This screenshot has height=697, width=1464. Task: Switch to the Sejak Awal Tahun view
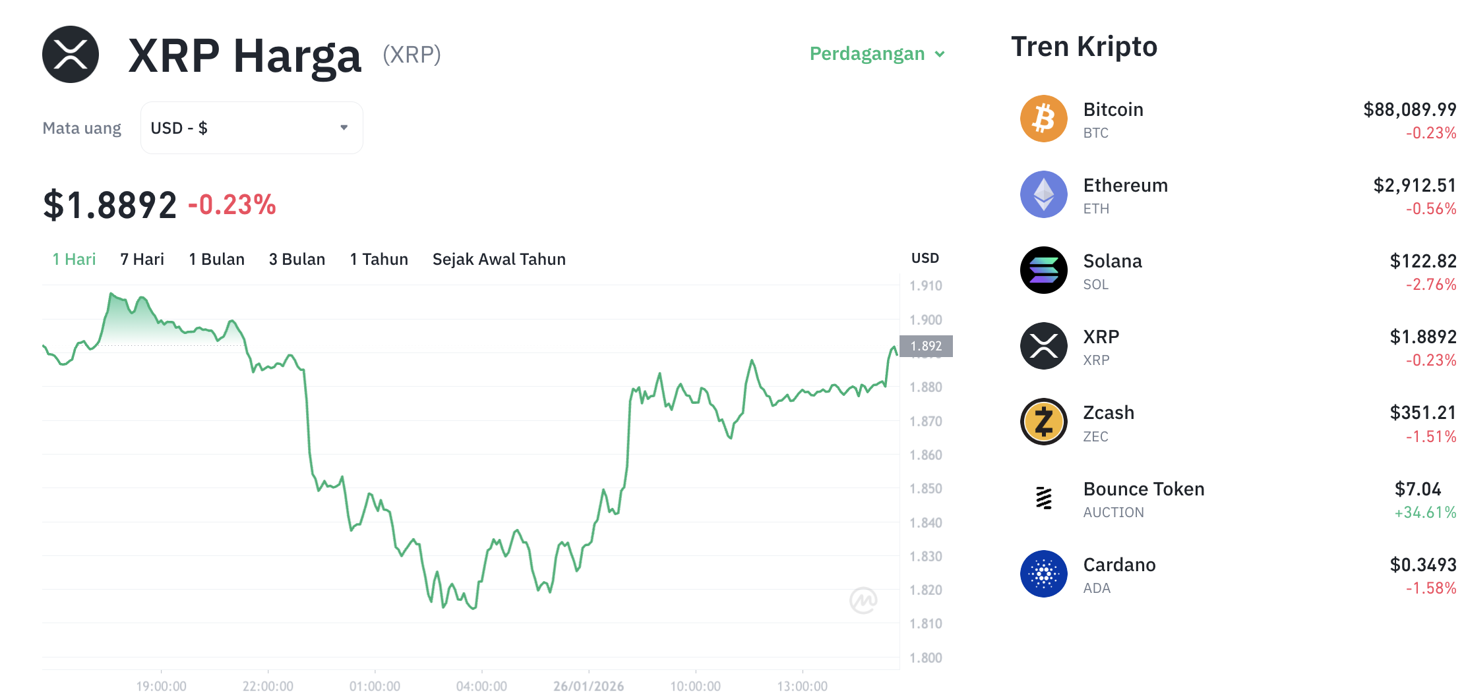pos(499,259)
